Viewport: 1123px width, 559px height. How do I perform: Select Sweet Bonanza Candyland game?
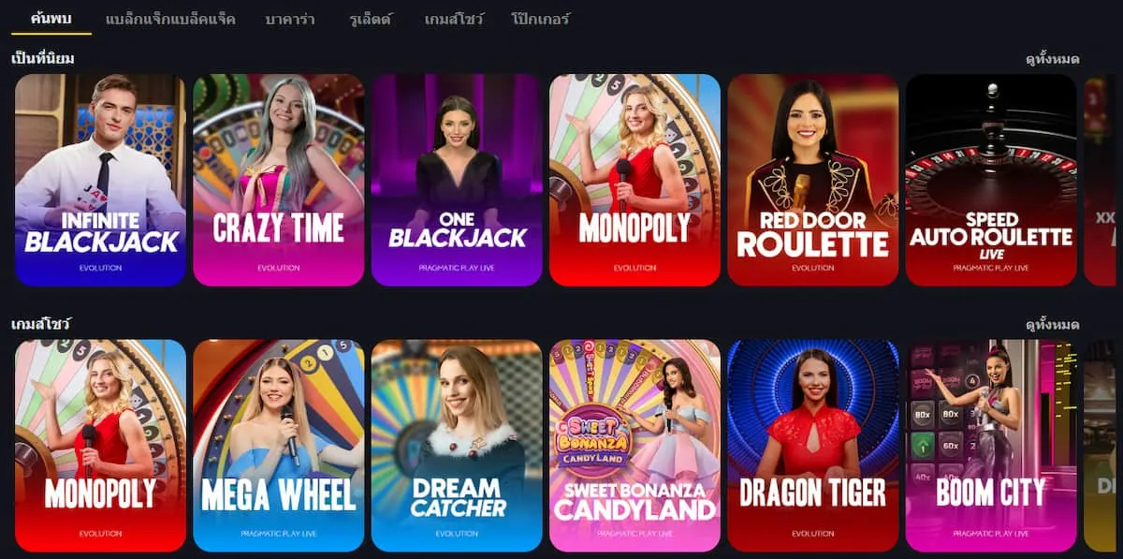634,446
